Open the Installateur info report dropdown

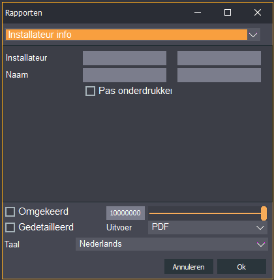coord(132,35)
